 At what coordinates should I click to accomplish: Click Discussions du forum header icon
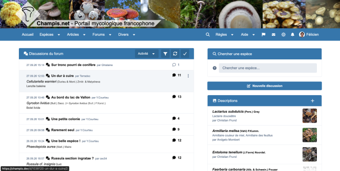25,54
